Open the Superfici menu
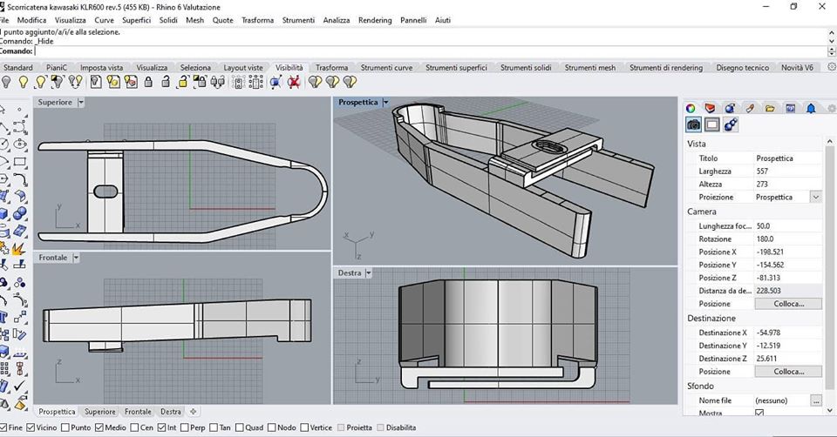837x437 pixels. (x=136, y=20)
